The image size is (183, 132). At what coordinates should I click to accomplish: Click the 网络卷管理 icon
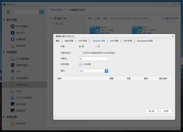pos(13,78)
